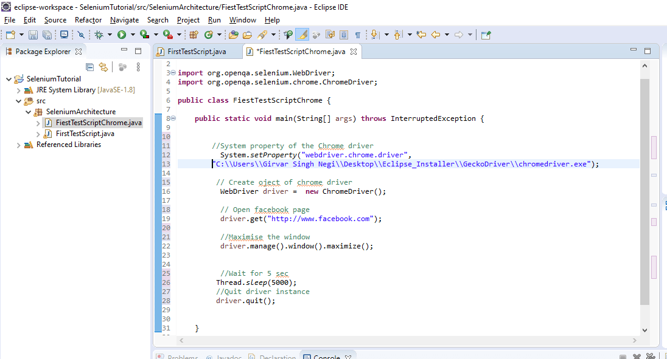Expand Referenced Libraries node
Viewport: 667px width, 359px height.
tap(18, 145)
